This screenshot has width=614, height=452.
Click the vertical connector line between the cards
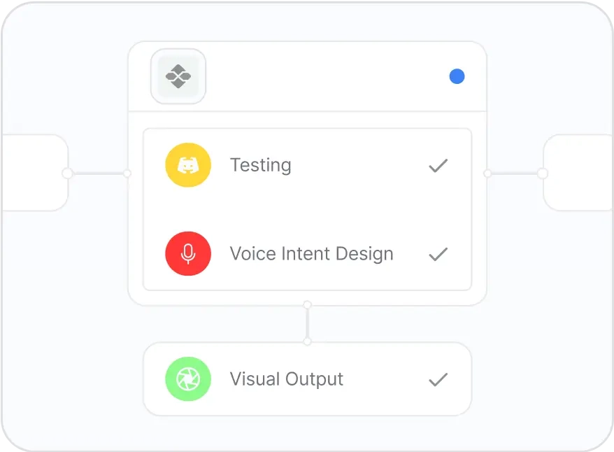(307, 323)
